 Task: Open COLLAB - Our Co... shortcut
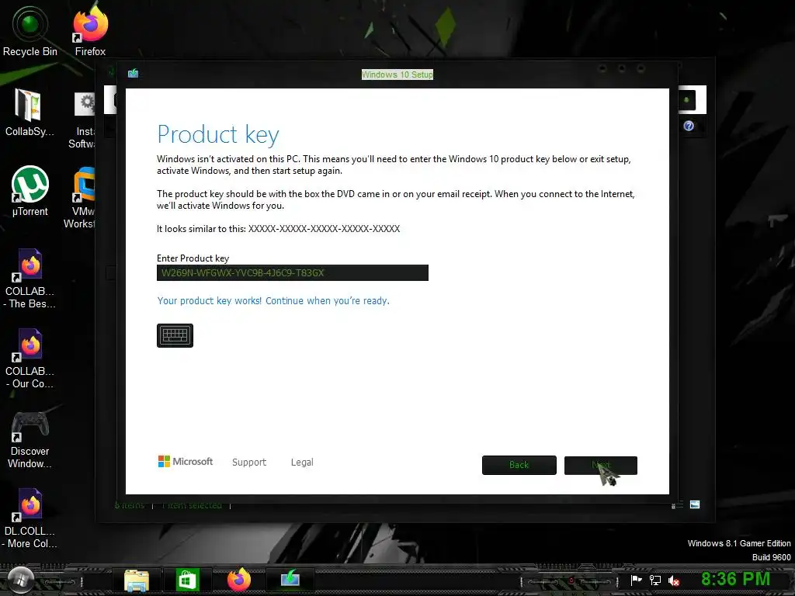[x=30, y=358]
